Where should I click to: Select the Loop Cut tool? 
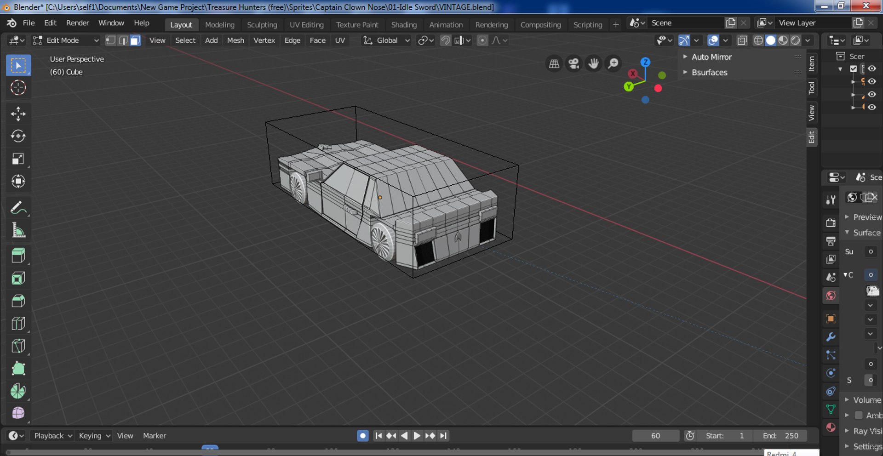(x=18, y=324)
